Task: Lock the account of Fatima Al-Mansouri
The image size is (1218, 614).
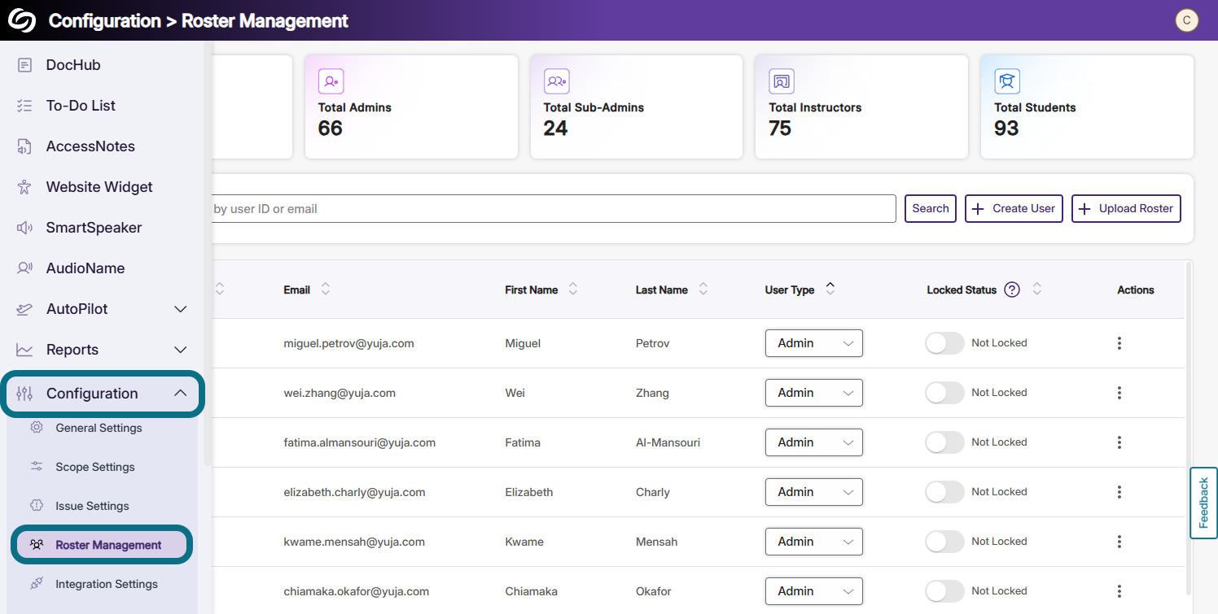Action: coord(944,442)
